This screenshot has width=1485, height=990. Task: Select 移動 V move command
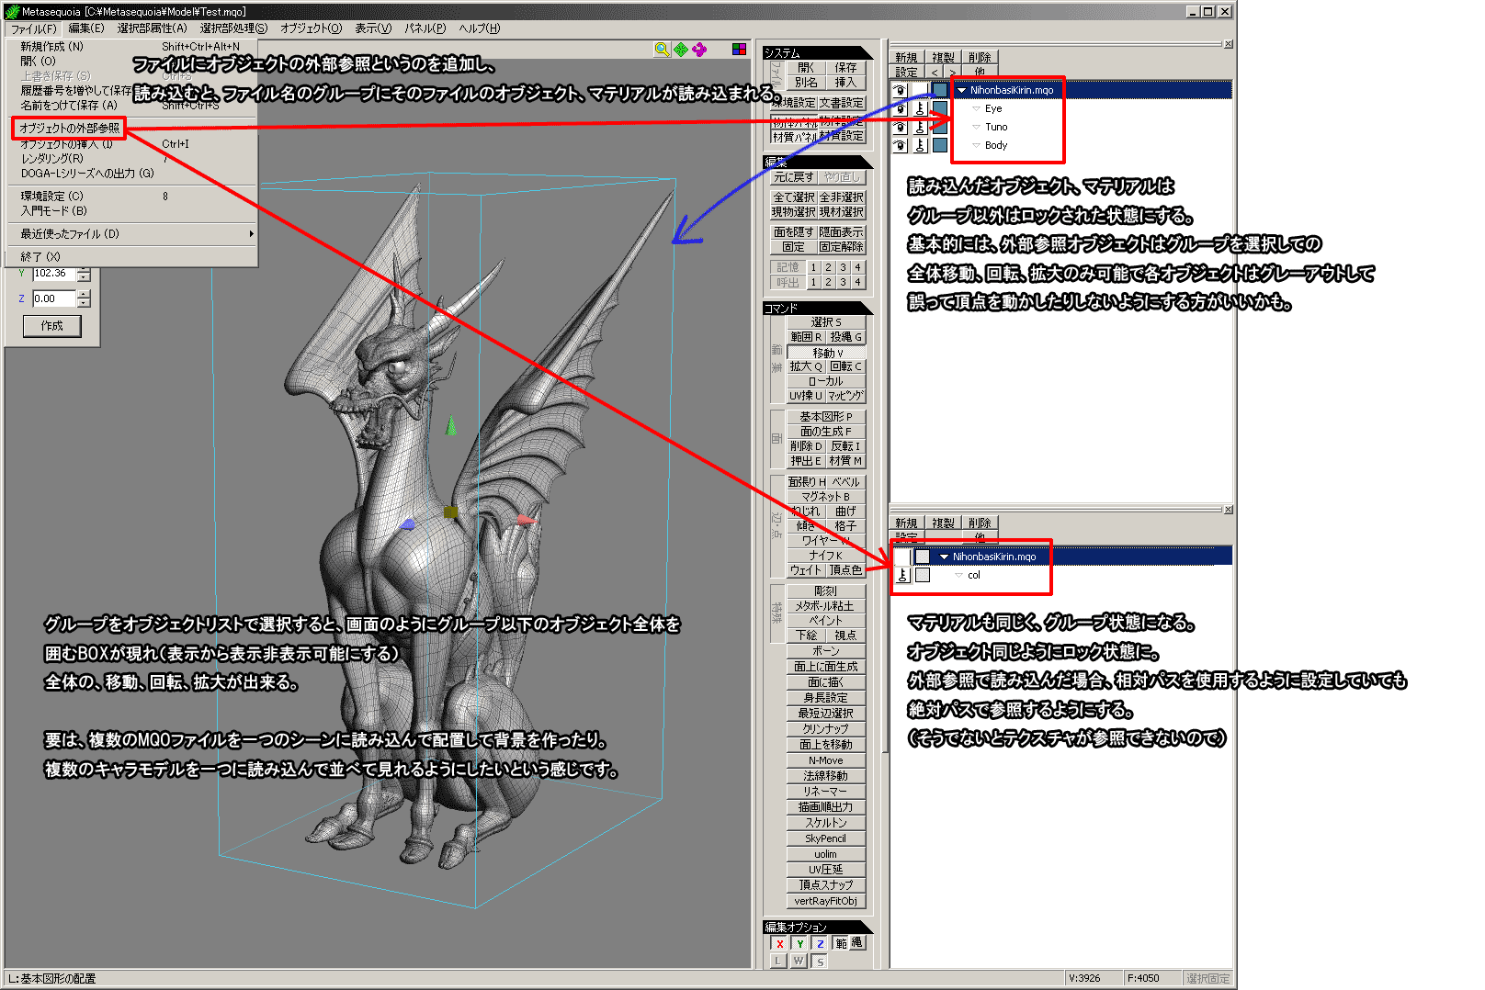pyautogui.click(x=826, y=353)
